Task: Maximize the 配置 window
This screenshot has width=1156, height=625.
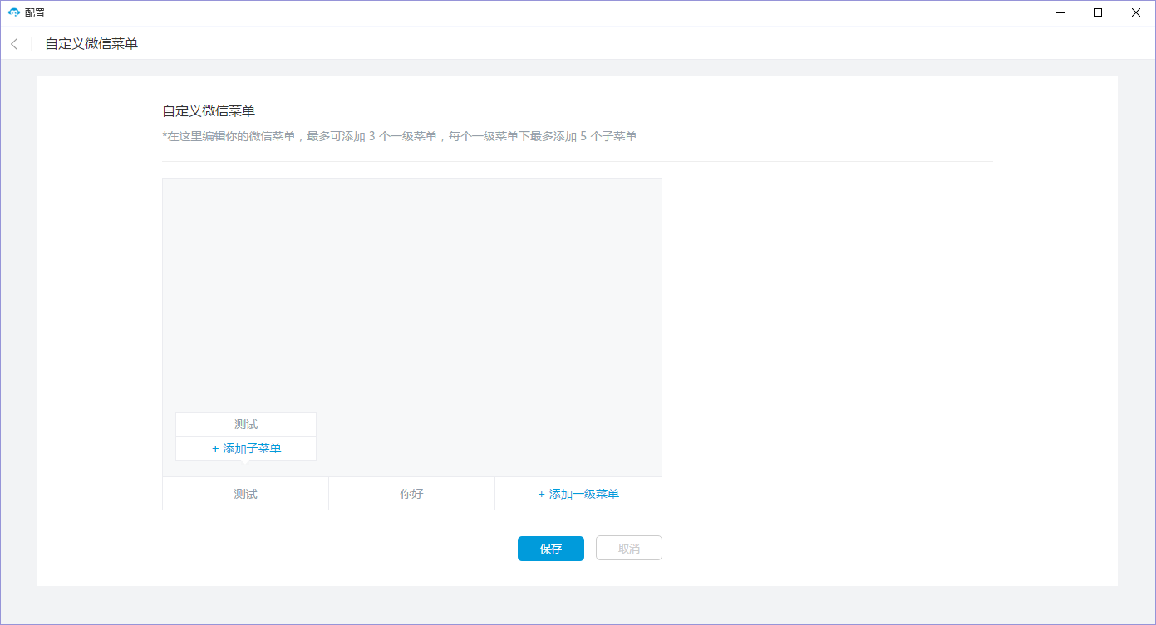Action: point(1098,12)
